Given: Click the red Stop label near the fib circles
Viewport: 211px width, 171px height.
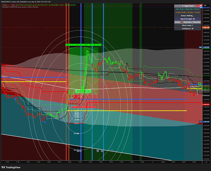Looking at the screenshot, I should [x=84, y=107].
